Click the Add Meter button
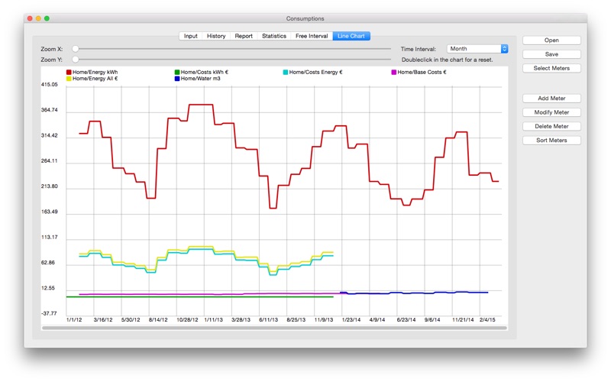The width and height of the screenshot is (611, 382). [x=551, y=99]
